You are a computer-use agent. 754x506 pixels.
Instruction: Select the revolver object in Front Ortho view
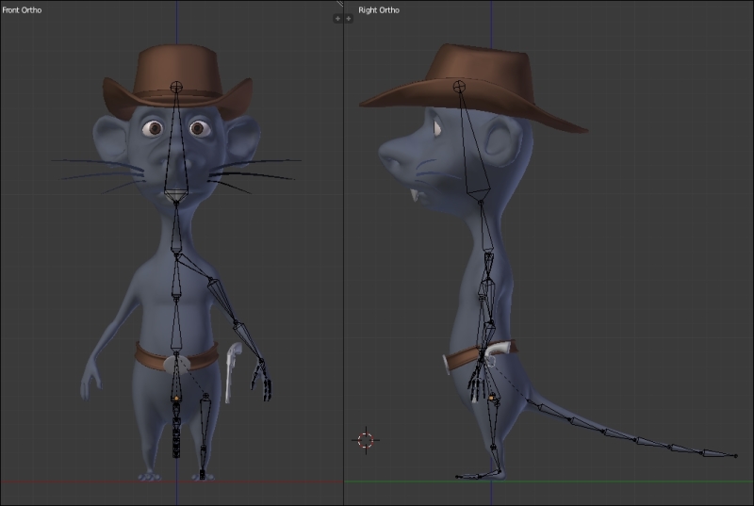tap(233, 371)
